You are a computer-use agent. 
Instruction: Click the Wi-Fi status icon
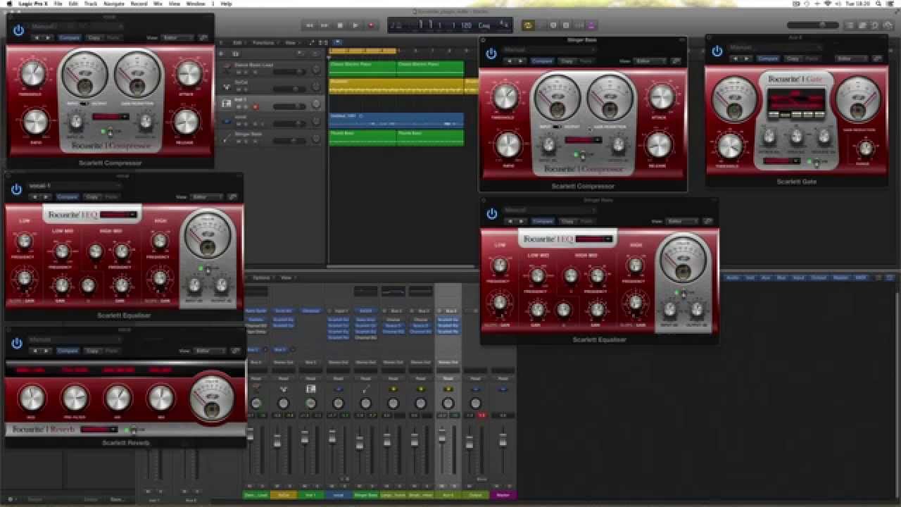tap(827, 4)
